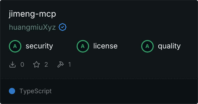Viewport: 198px width, 104px height.
Task: Click the dashed divider above TypeScript
Action: click(99, 79)
